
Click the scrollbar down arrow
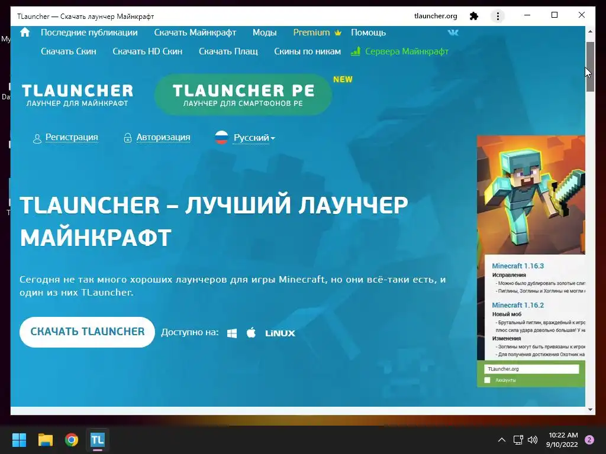[590, 410]
